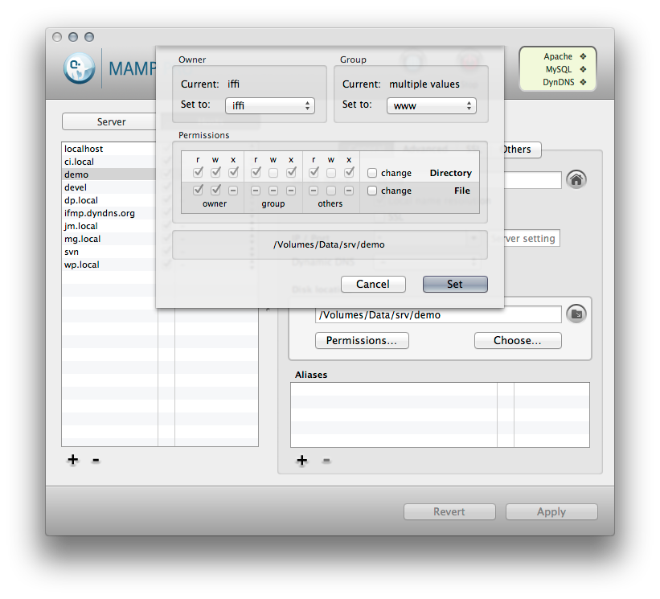Open Group 'Set to' www dropdown

click(x=432, y=105)
